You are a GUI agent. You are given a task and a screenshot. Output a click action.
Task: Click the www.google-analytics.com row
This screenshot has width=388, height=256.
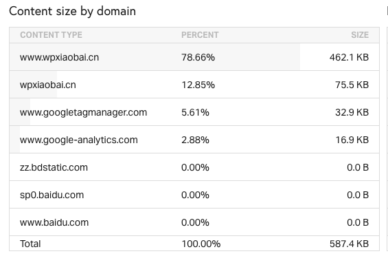[194, 140]
